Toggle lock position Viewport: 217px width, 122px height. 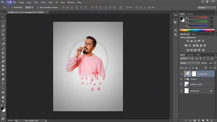[193, 68]
